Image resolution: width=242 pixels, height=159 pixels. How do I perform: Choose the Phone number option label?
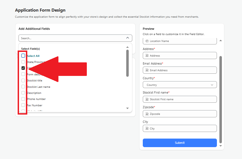[36, 99]
